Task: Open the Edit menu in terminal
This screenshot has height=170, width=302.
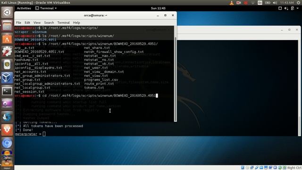Action: (x=27, y=23)
